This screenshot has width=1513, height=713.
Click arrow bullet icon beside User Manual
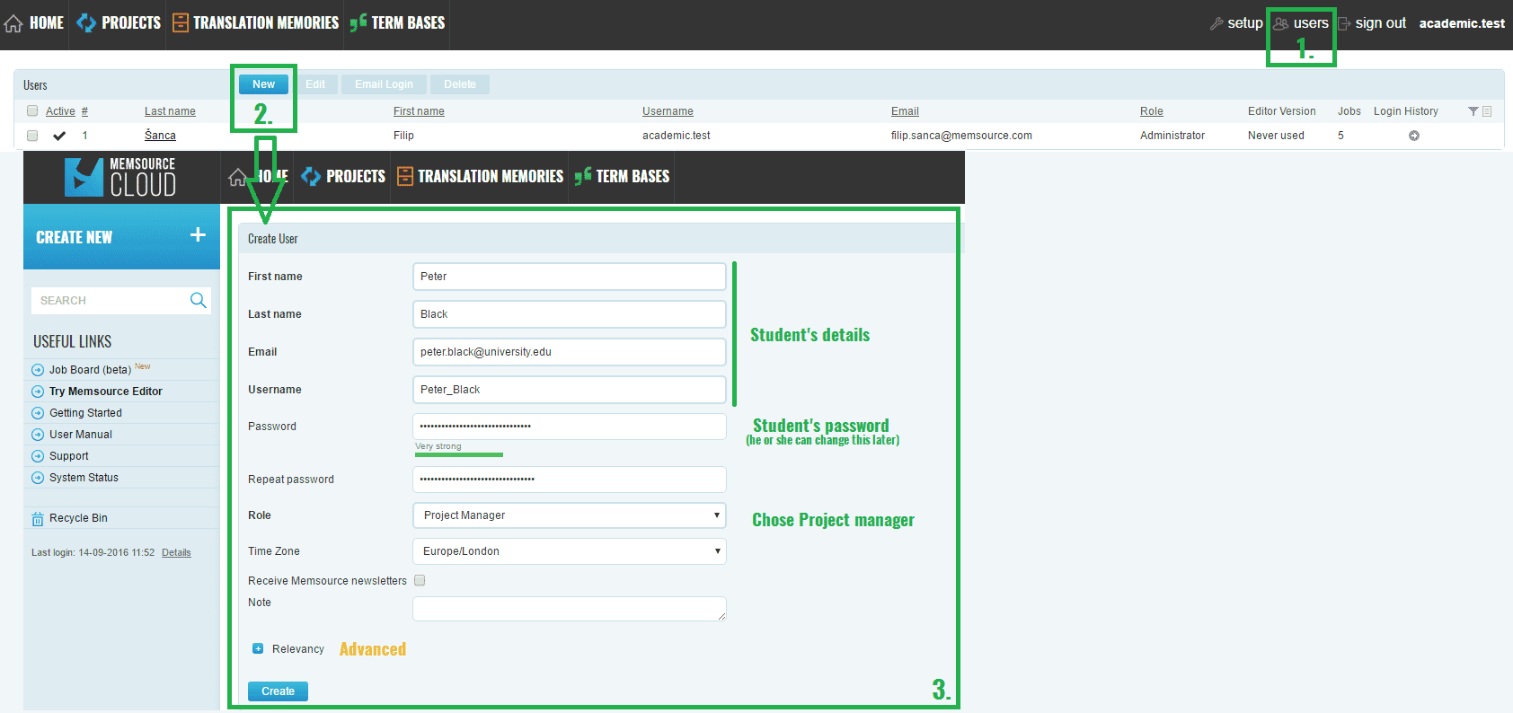pos(38,435)
